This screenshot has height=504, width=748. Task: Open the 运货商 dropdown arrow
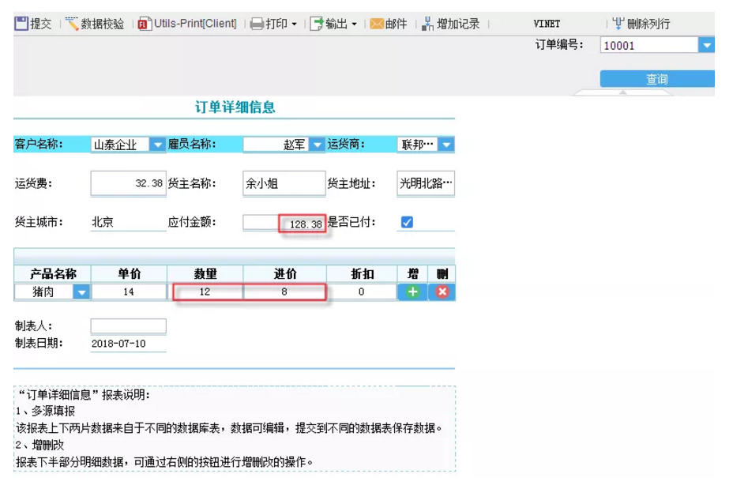(x=446, y=144)
